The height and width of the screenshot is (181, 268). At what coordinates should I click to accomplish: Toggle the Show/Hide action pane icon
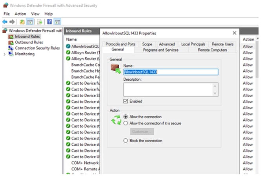pyautogui.click(x=57, y=22)
